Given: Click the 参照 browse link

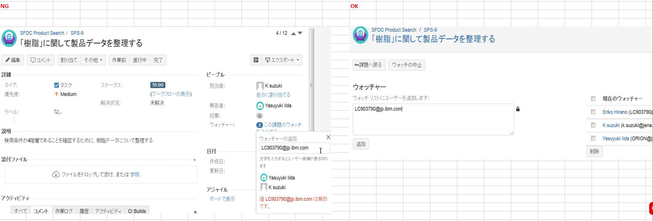Looking at the screenshot, I should click(135, 174).
